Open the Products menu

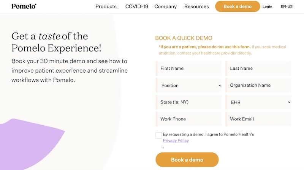106,6
